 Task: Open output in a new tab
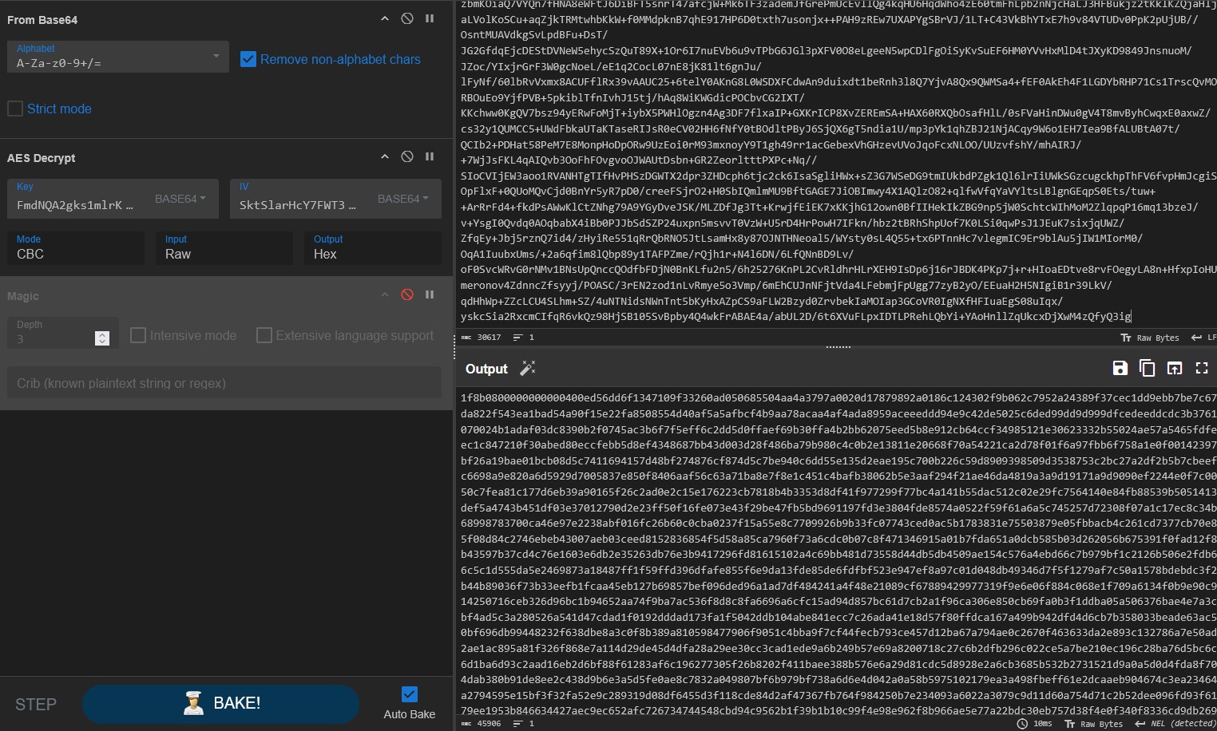1174,368
